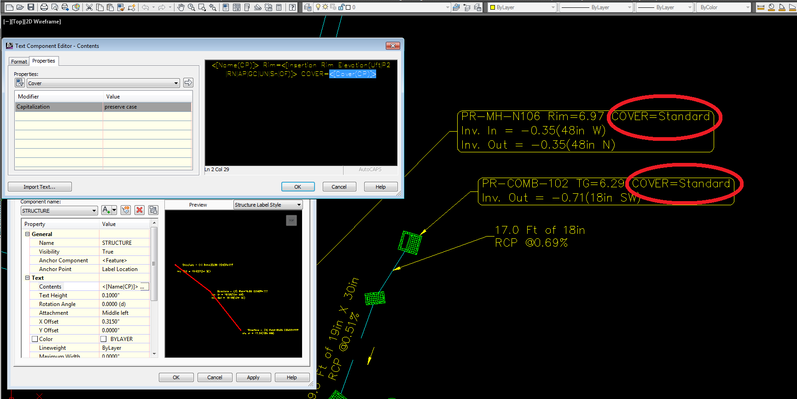
Task: Click the Zoom Realtime icon
Action: coord(192,7)
